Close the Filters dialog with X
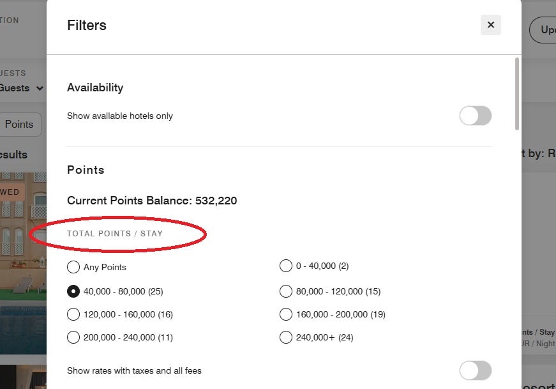 tap(491, 25)
